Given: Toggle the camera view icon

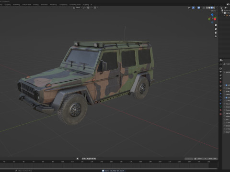Looking at the screenshot, I should tap(216, 32).
